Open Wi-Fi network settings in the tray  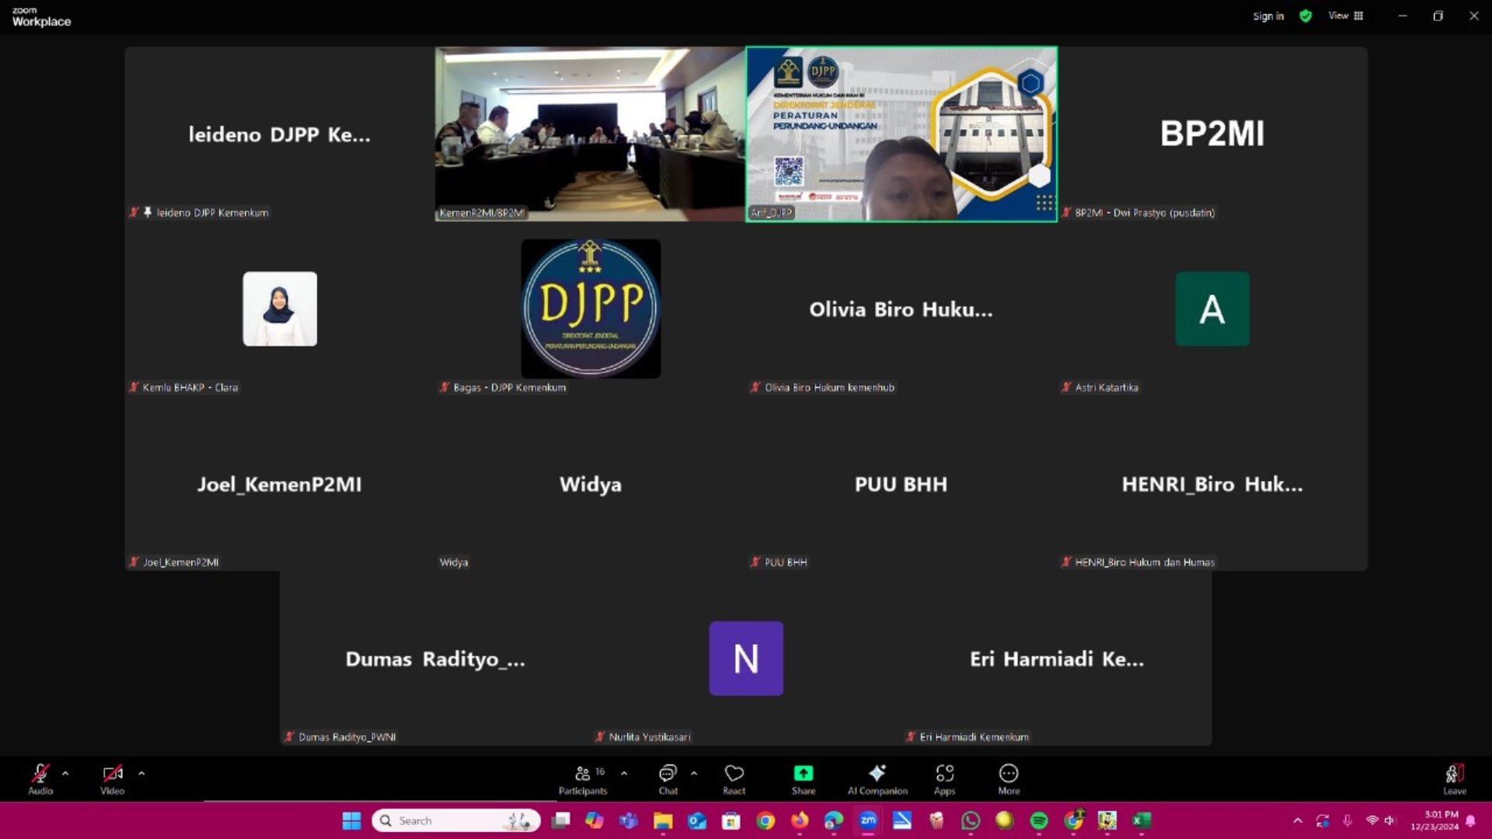tap(1372, 820)
